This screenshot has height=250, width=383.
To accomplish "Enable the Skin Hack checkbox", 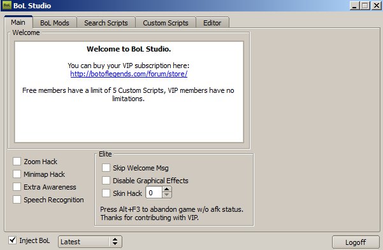I will coord(106,193).
